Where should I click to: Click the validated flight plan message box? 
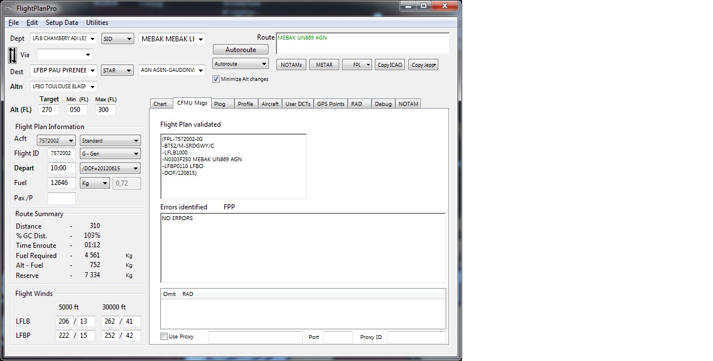click(233, 166)
